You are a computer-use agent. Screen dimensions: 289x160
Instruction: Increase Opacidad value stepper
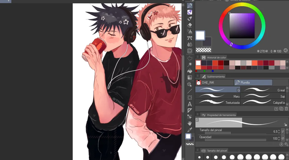[x=279, y=138]
